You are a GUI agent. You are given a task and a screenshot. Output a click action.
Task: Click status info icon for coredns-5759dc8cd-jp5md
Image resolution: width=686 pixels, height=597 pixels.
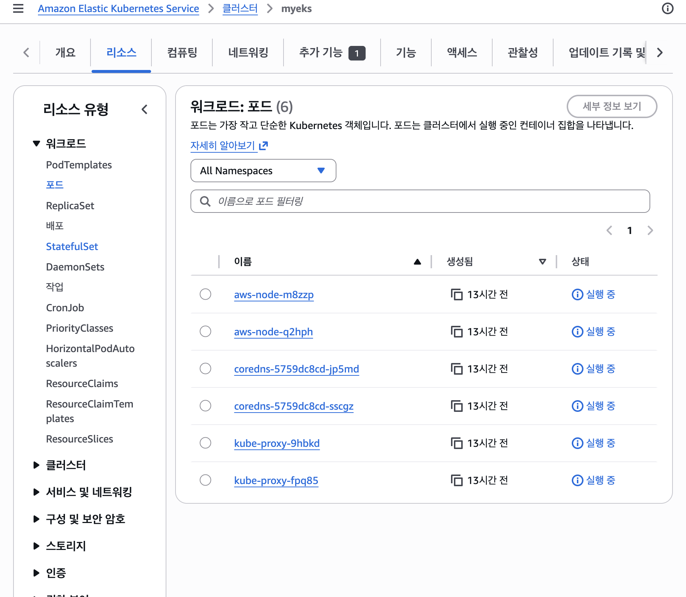pyautogui.click(x=577, y=369)
